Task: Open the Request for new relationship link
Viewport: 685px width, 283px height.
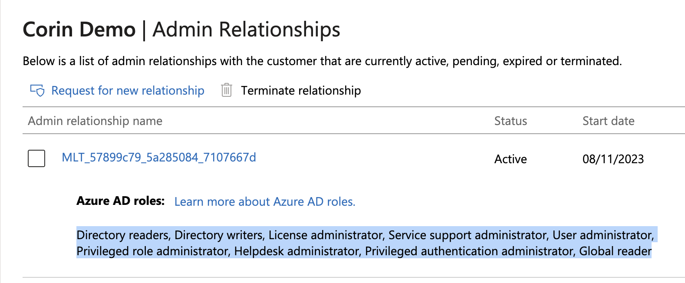Action: tap(128, 90)
